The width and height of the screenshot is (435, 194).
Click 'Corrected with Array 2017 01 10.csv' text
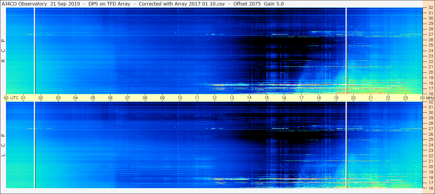(182, 4)
